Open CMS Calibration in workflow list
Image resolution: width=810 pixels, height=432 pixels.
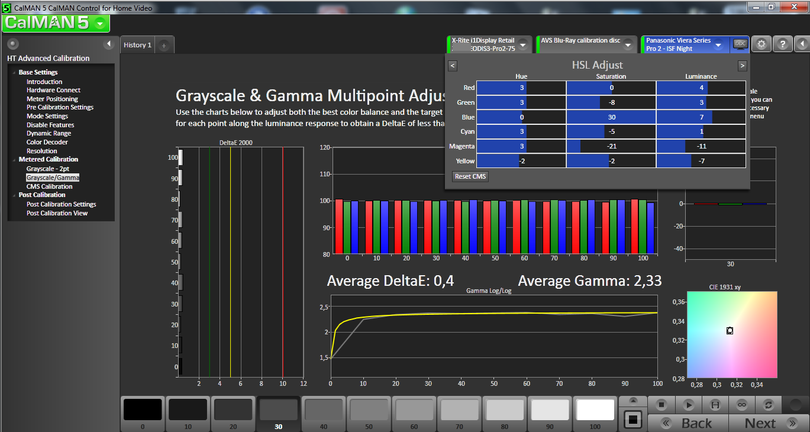pos(49,186)
